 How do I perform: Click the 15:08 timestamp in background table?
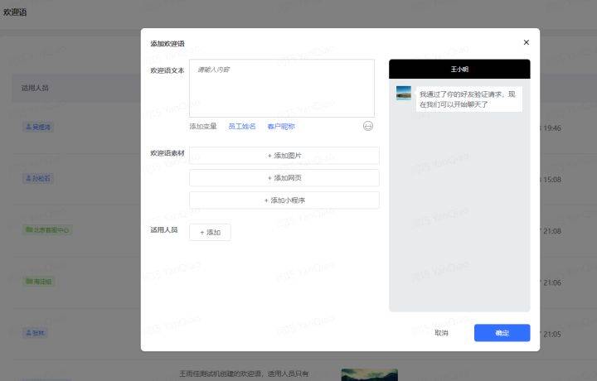click(552, 180)
